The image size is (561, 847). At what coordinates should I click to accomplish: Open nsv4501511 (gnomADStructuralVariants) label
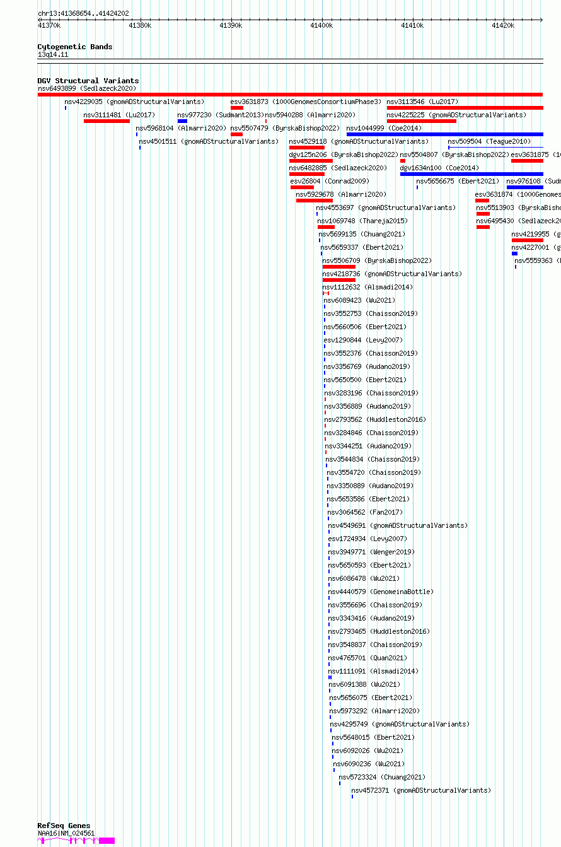pos(209,141)
